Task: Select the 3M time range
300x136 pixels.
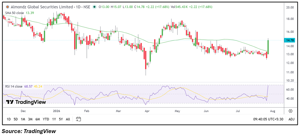Action: click(x=30, y=119)
